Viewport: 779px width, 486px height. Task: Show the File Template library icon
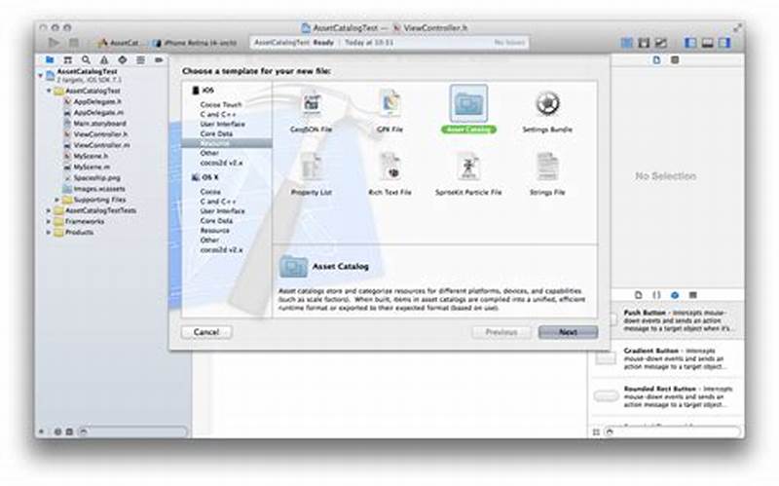click(x=639, y=295)
